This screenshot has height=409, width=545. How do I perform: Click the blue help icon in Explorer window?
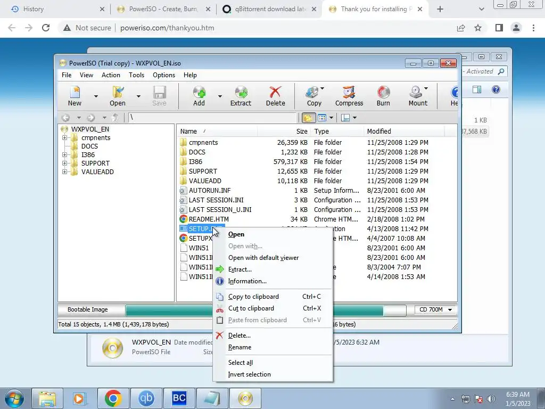click(496, 89)
